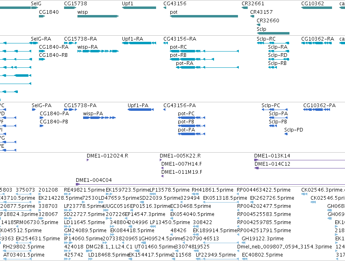The image size is (345, 261).
Task: Click the CR43157 gene label
Action: [261, 12]
